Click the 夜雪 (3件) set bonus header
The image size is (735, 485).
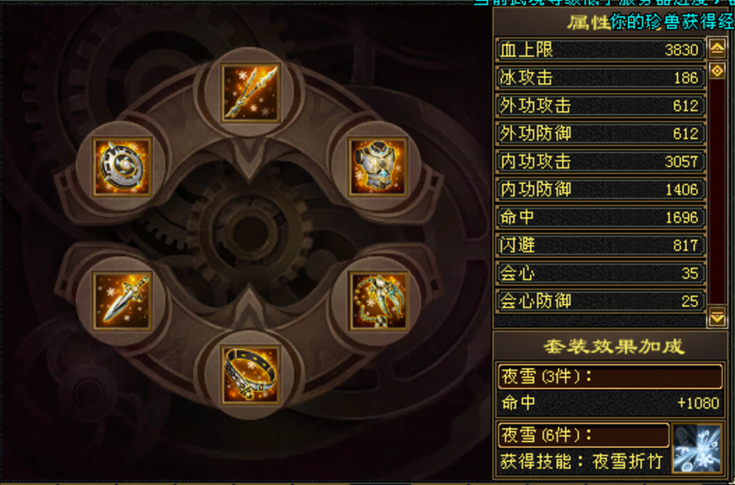[x=610, y=377]
